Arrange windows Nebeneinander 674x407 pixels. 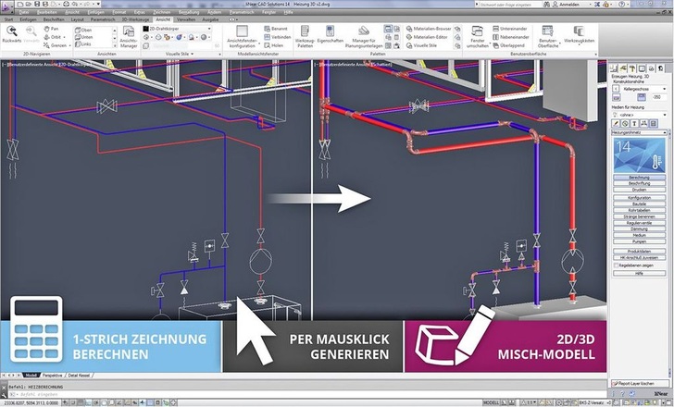pos(511,37)
